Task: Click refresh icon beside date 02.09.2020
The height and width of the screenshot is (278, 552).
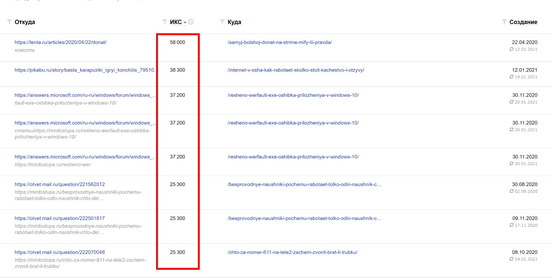Action: pyautogui.click(x=511, y=191)
